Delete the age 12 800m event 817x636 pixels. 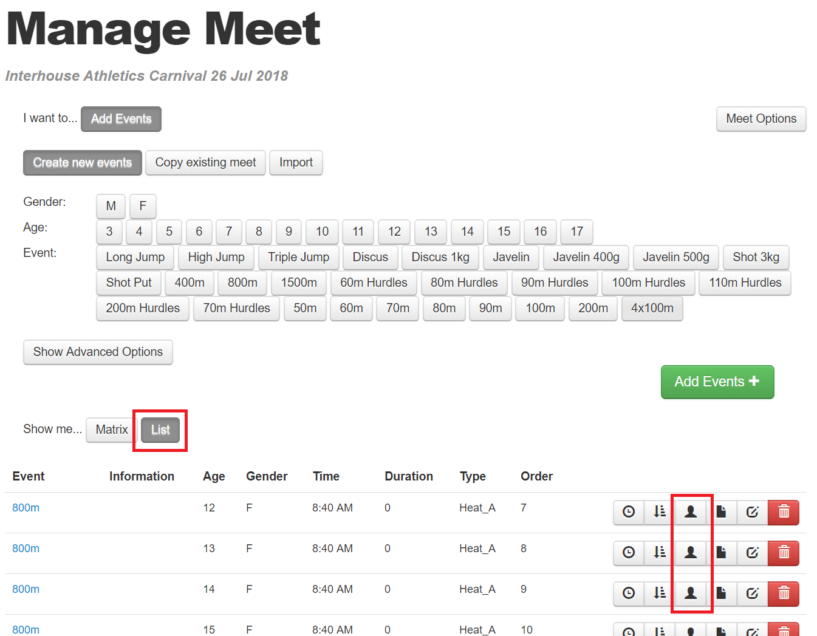pos(784,512)
